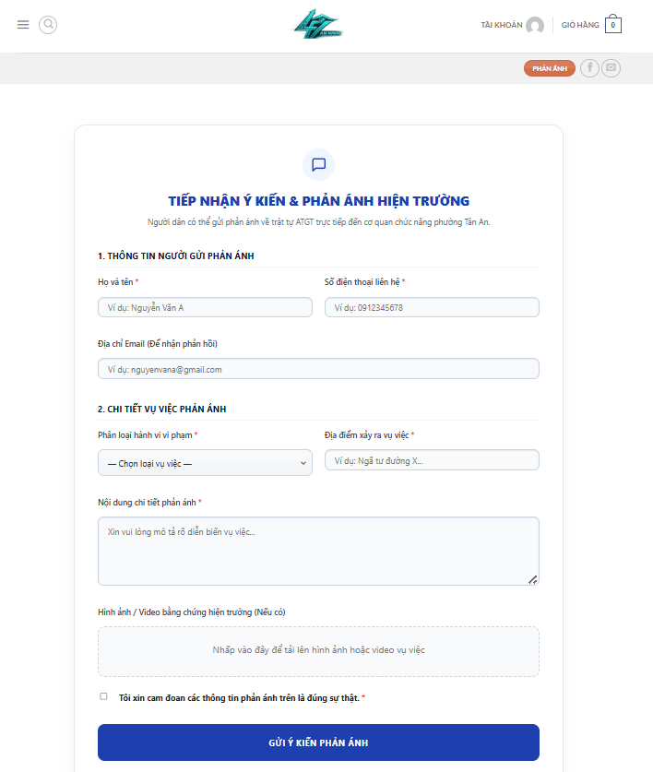Expand the 'Chọn loại vụ việc' dropdown

coord(205,463)
